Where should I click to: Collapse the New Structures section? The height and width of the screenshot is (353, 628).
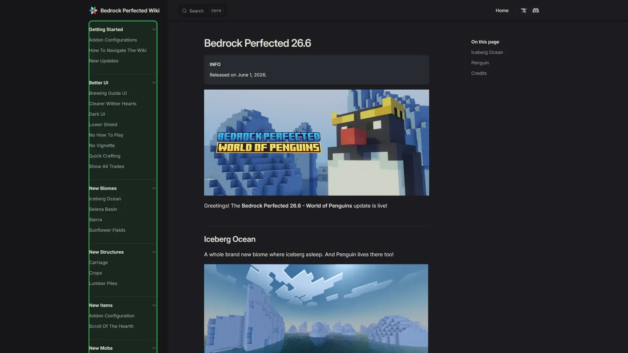[x=154, y=252]
